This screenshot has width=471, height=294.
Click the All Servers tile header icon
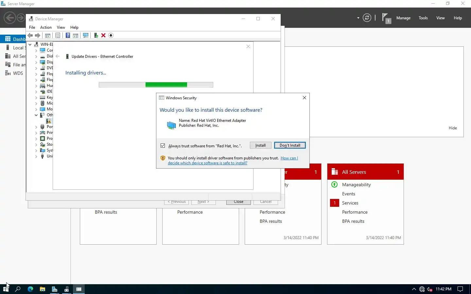[x=335, y=172]
